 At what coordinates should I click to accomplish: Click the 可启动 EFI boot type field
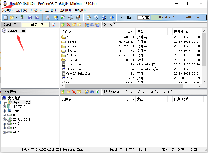pos(35,24)
